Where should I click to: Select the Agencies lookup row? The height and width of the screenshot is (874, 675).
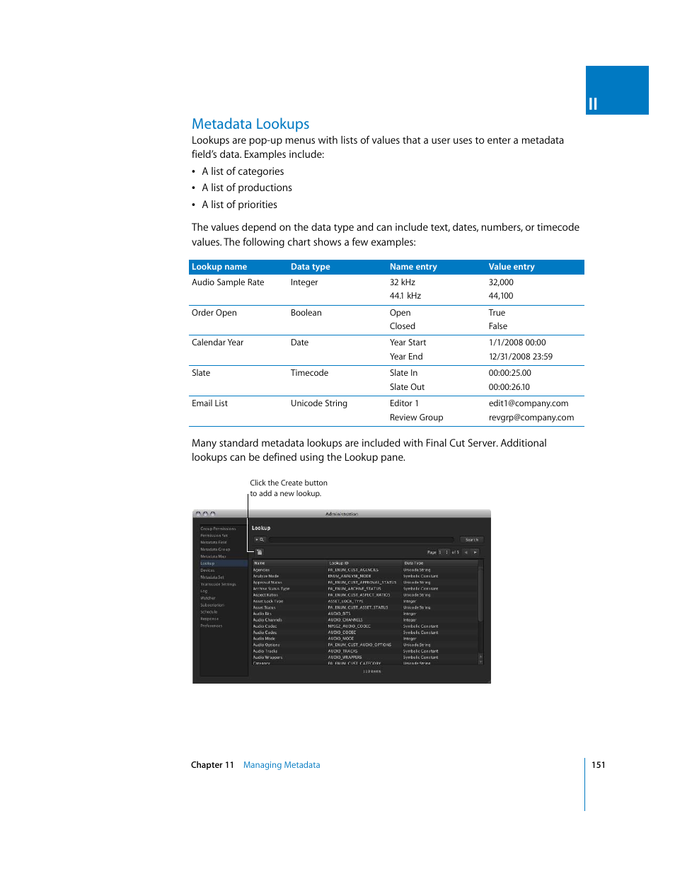pyautogui.click(x=365, y=570)
